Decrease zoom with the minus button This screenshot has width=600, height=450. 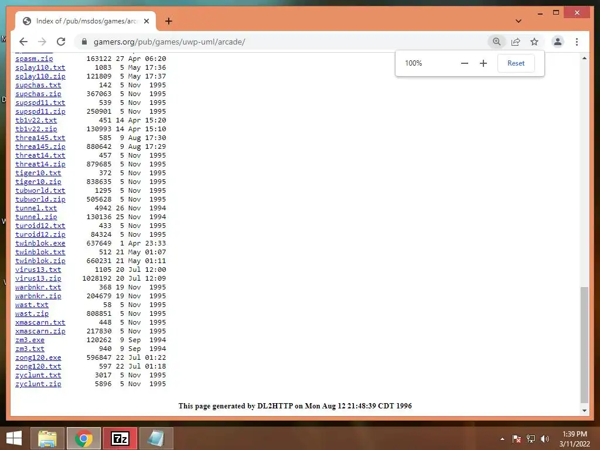pyautogui.click(x=464, y=63)
